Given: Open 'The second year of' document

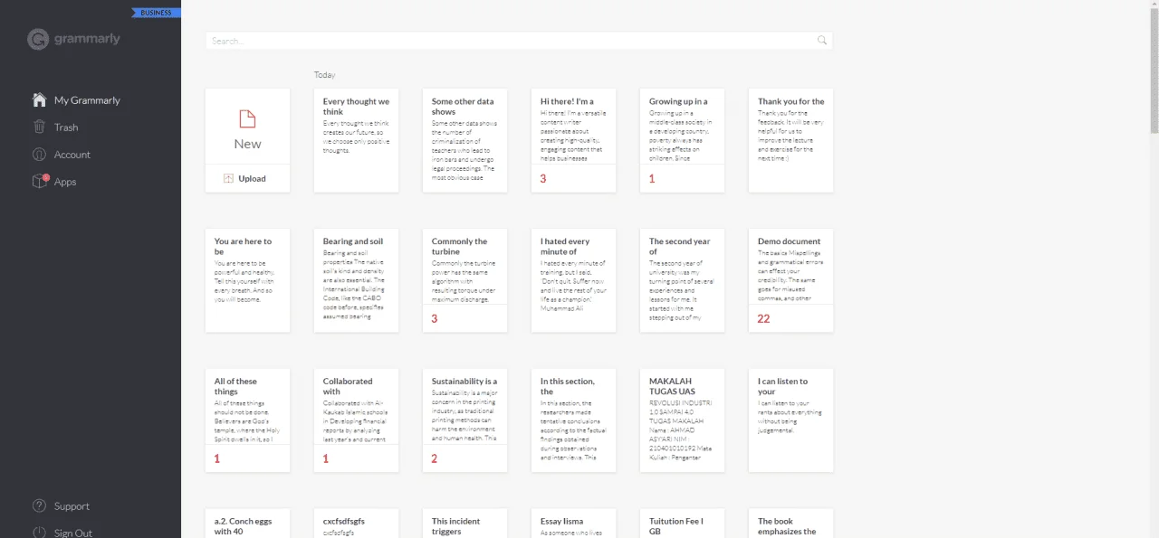Looking at the screenshot, I should pyautogui.click(x=682, y=280).
